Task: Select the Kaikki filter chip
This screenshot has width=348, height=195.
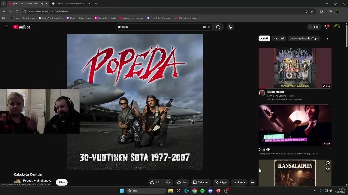Action: (x=264, y=38)
